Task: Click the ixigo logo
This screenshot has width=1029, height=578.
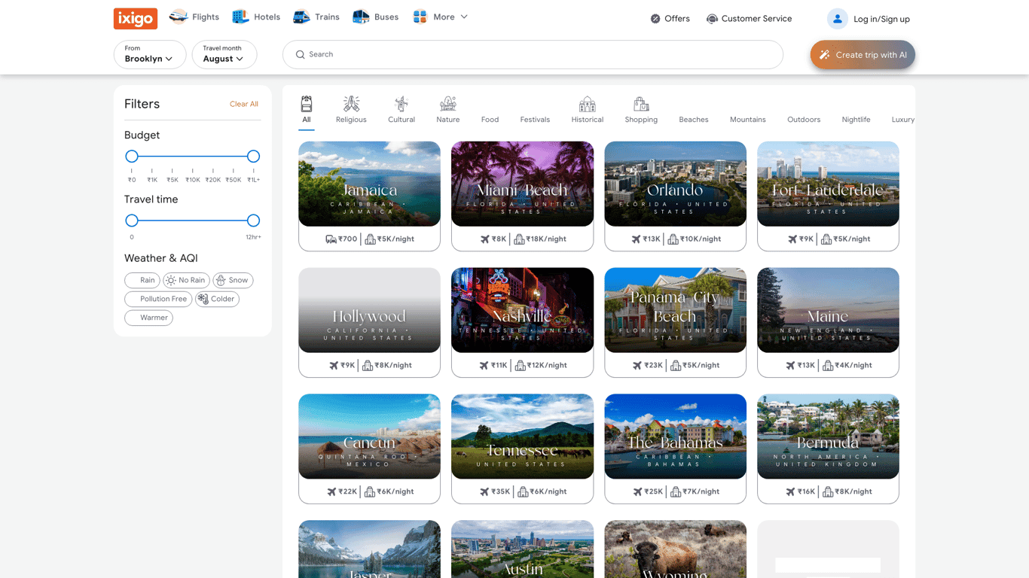Action: 136,19
